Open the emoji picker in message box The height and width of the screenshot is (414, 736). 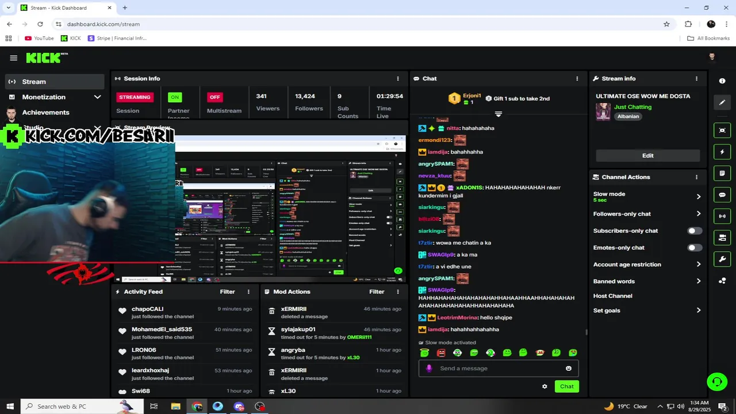[x=569, y=369]
